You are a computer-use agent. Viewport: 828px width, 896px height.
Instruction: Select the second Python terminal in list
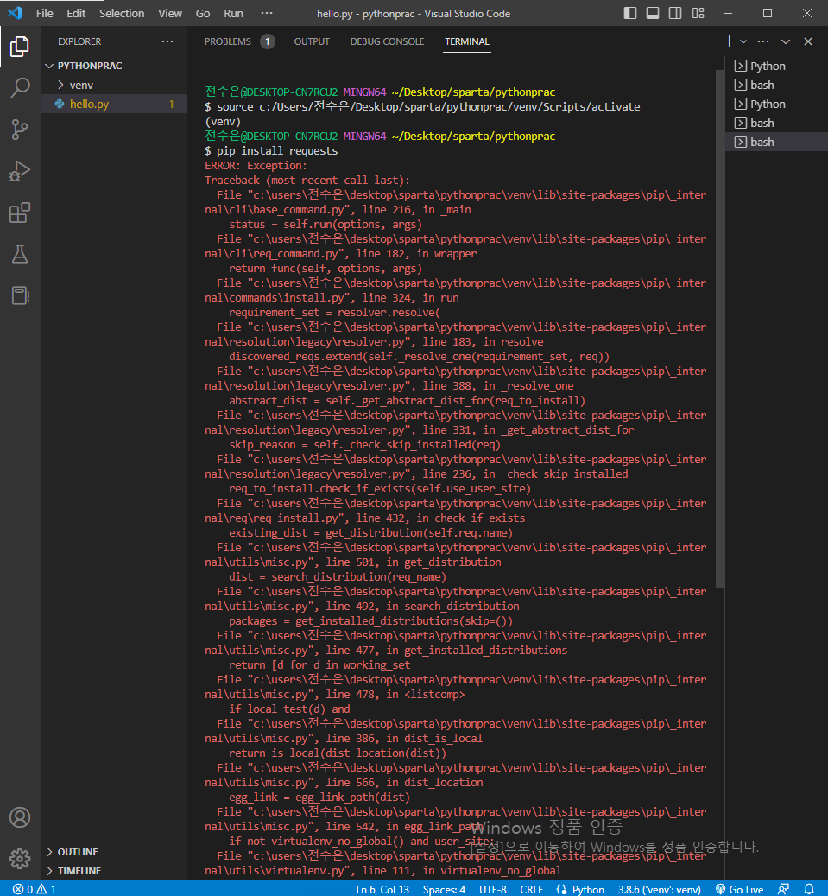[x=776, y=104]
